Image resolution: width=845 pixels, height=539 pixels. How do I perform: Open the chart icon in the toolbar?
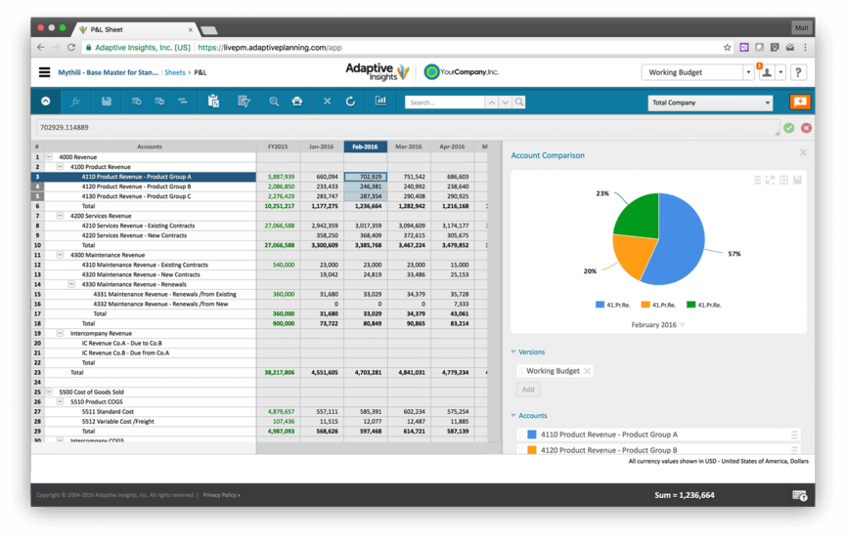pyautogui.click(x=380, y=102)
